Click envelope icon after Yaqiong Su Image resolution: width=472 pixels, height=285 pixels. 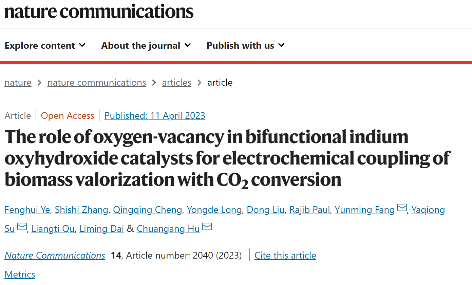click(x=22, y=227)
